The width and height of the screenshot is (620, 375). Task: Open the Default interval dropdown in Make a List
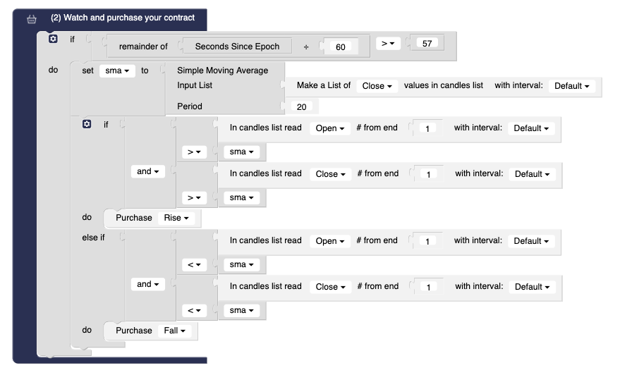coord(571,86)
